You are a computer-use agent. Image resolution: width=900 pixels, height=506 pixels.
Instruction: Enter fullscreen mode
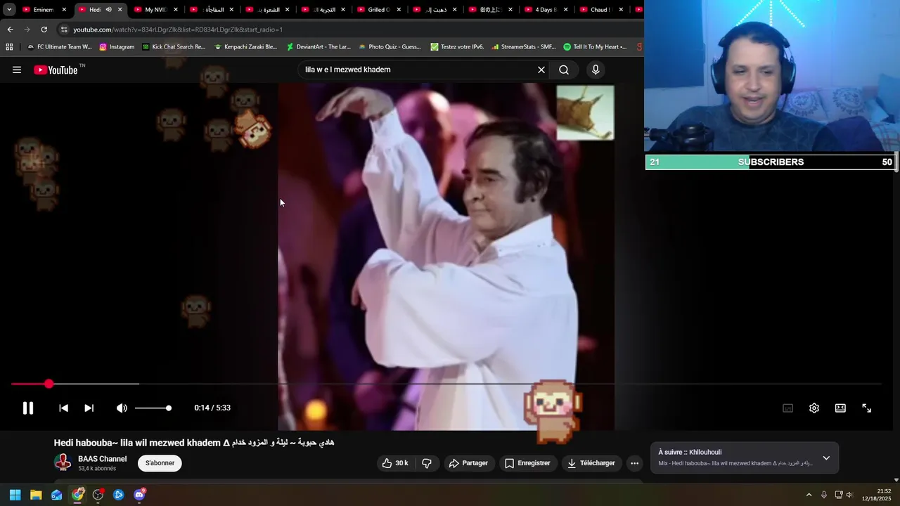[x=867, y=408]
